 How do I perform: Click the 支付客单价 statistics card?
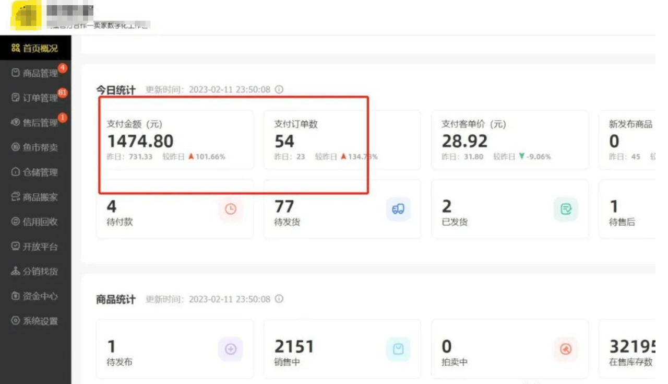click(509, 139)
